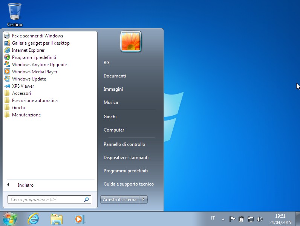Image resolution: width=300 pixels, height=226 pixels.
Task: Click the Arresta il sistema button
Action: (x=120, y=200)
